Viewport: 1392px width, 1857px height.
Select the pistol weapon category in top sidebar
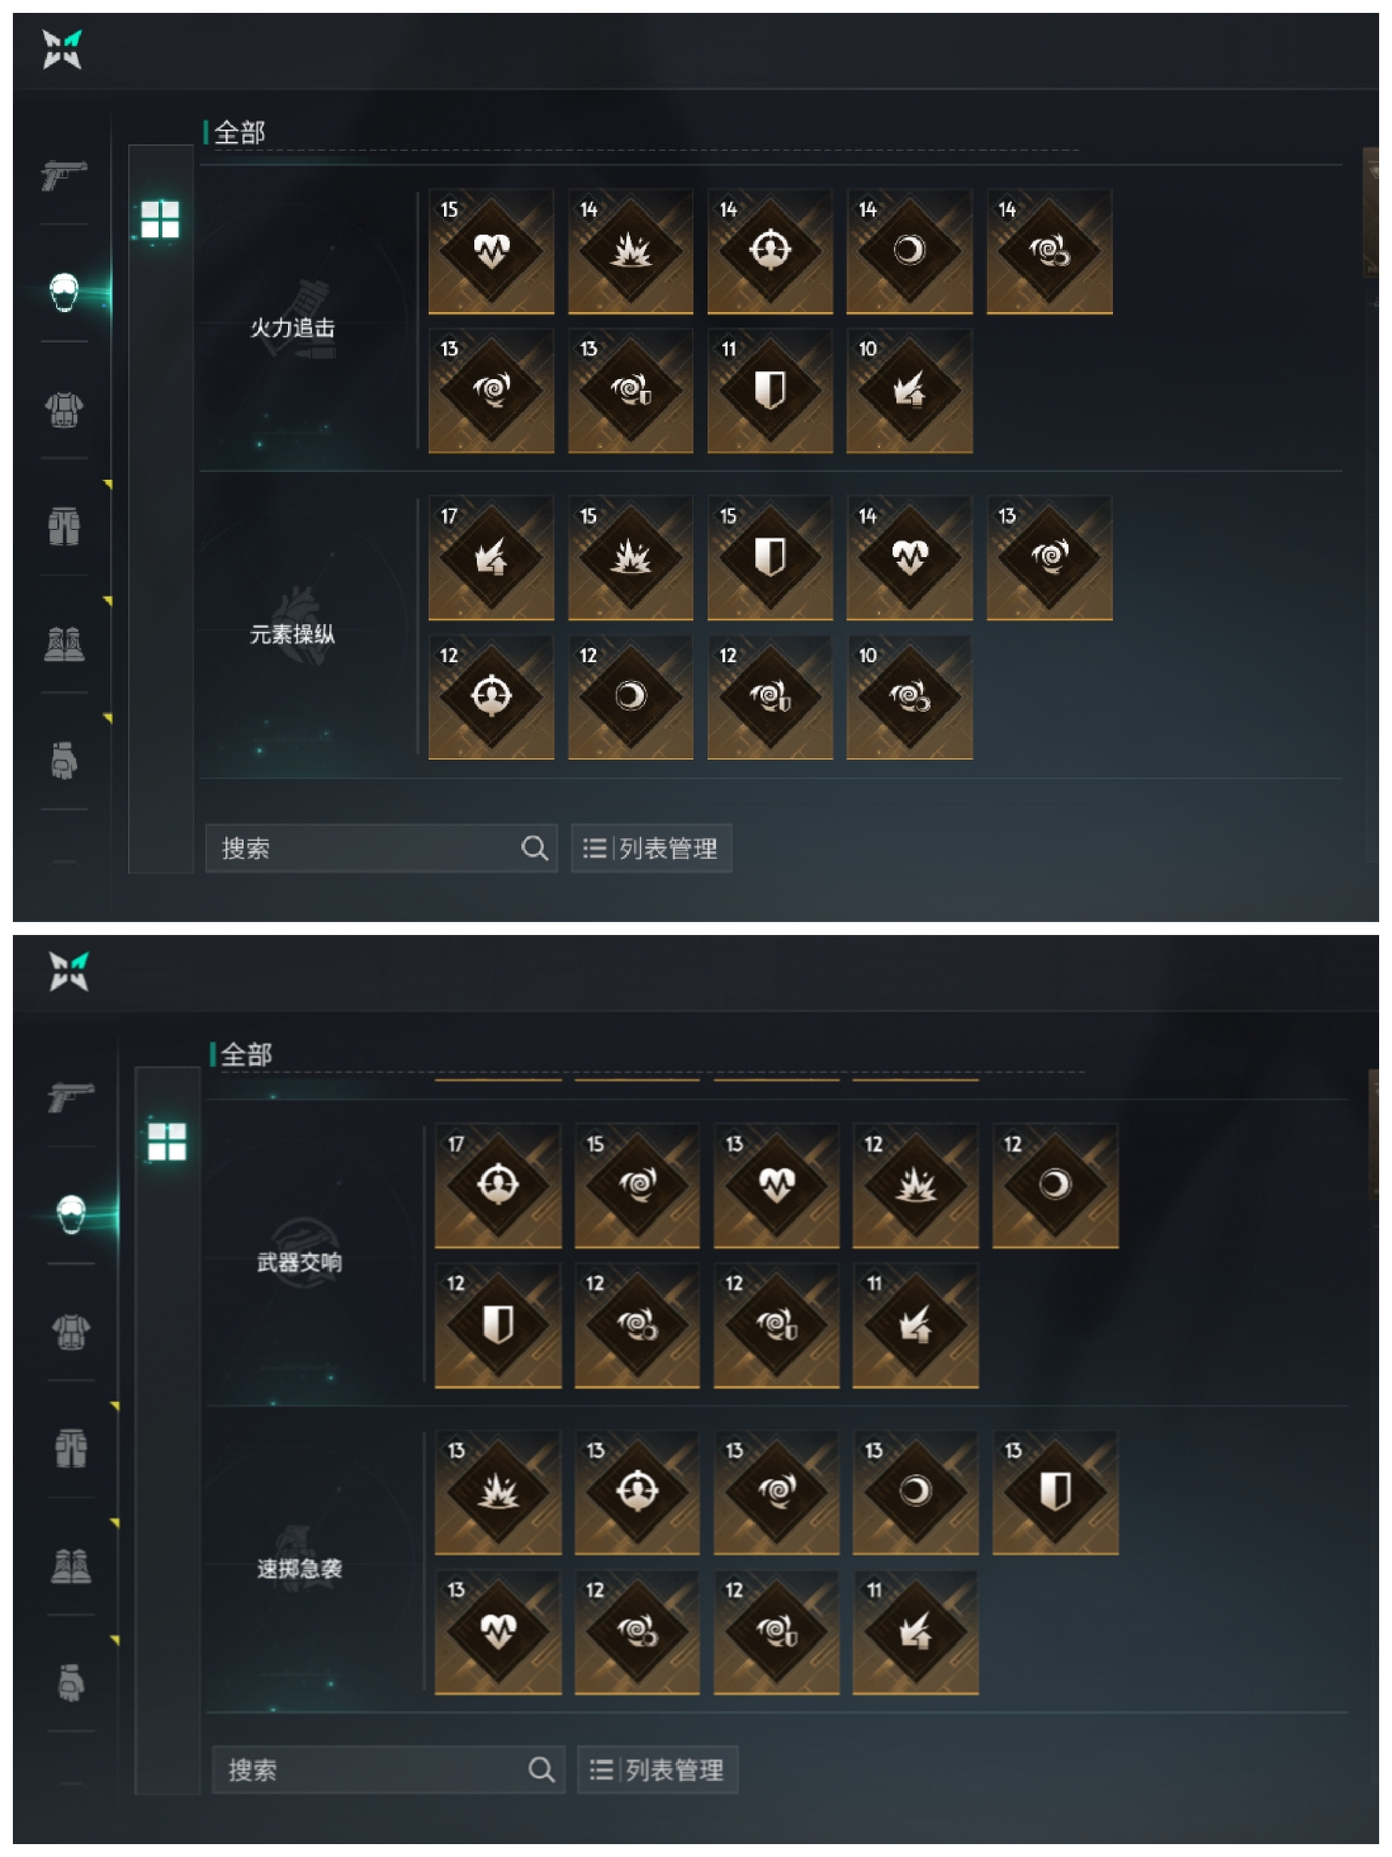click(64, 175)
